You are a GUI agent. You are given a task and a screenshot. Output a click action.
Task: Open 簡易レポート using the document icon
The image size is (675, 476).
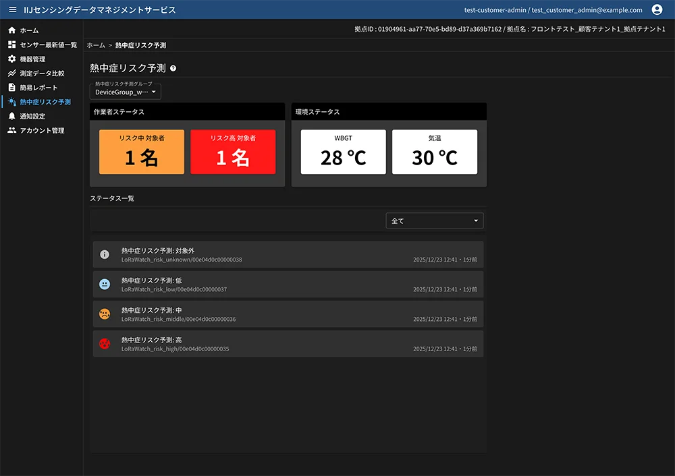[x=11, y=88]
